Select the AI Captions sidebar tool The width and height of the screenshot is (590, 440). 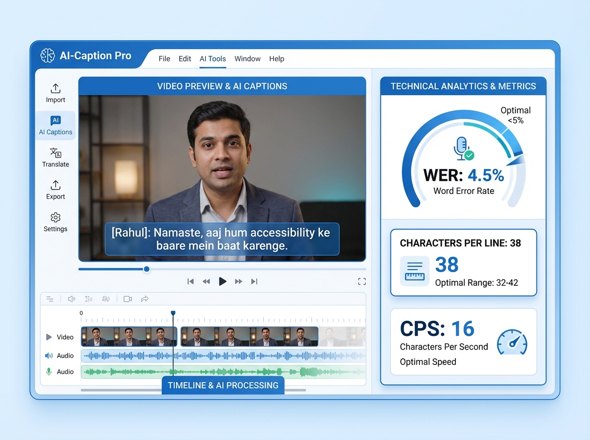coord(55,125)
